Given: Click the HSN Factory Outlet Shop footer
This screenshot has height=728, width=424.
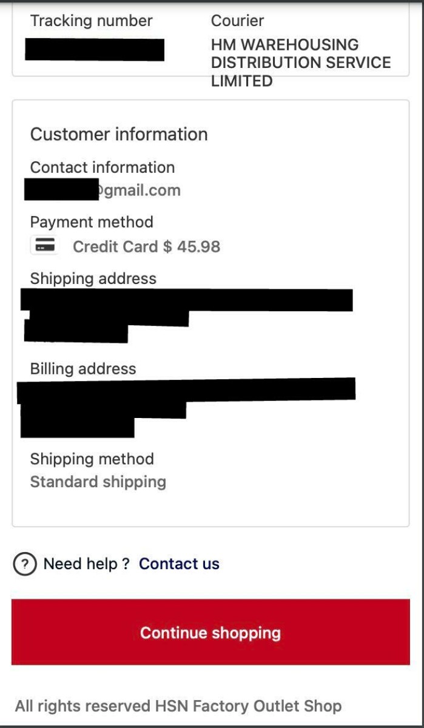Looking at the screenshot, I should click(178, 706).
